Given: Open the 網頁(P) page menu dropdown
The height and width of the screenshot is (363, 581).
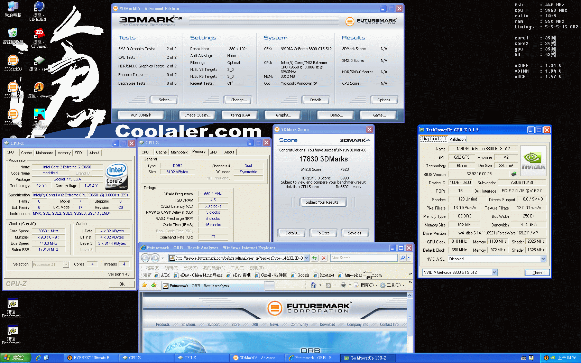Looking at the screenshot, I should pos(366,285).
